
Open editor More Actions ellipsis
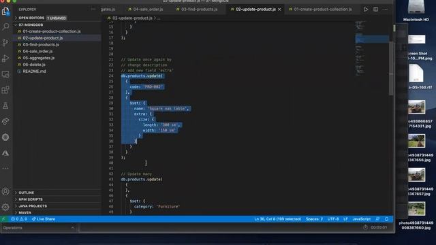tap(386, 10)
